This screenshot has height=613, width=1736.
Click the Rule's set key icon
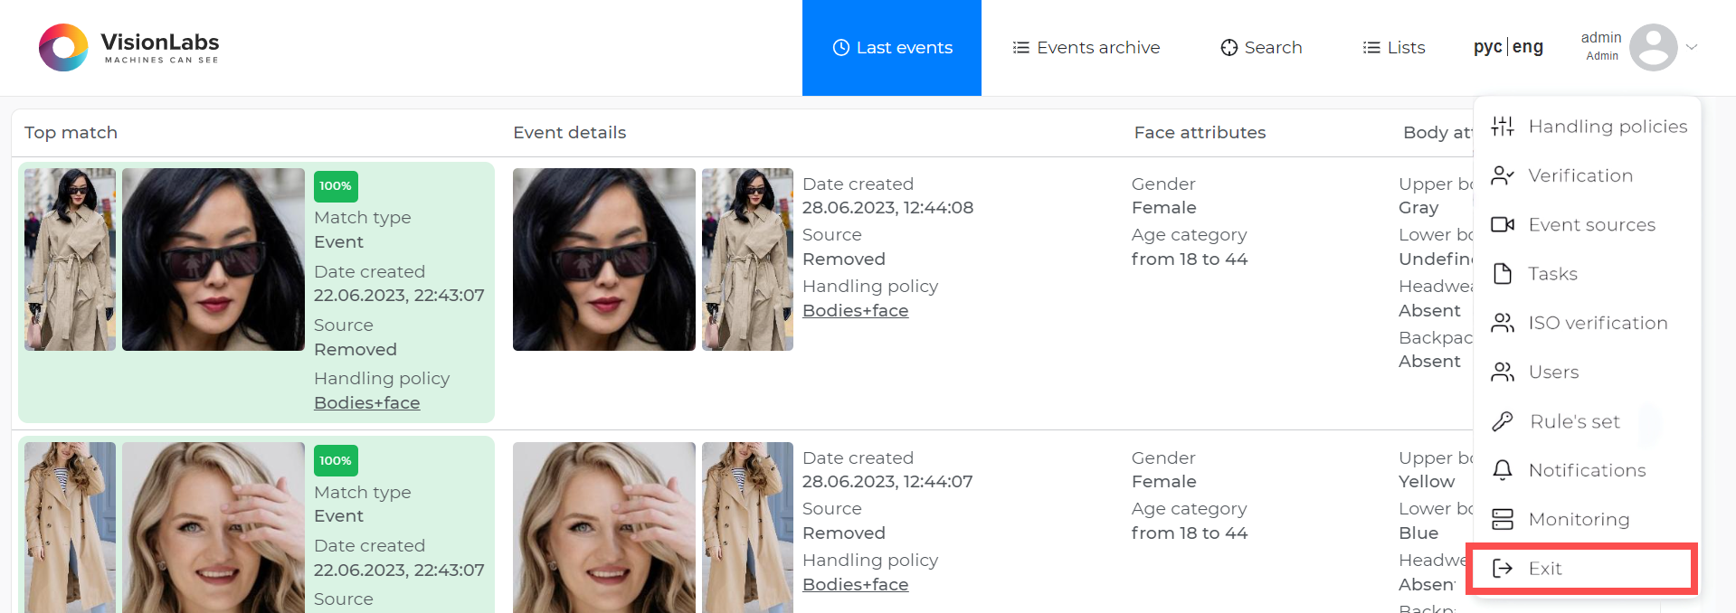click(1503, 421)
